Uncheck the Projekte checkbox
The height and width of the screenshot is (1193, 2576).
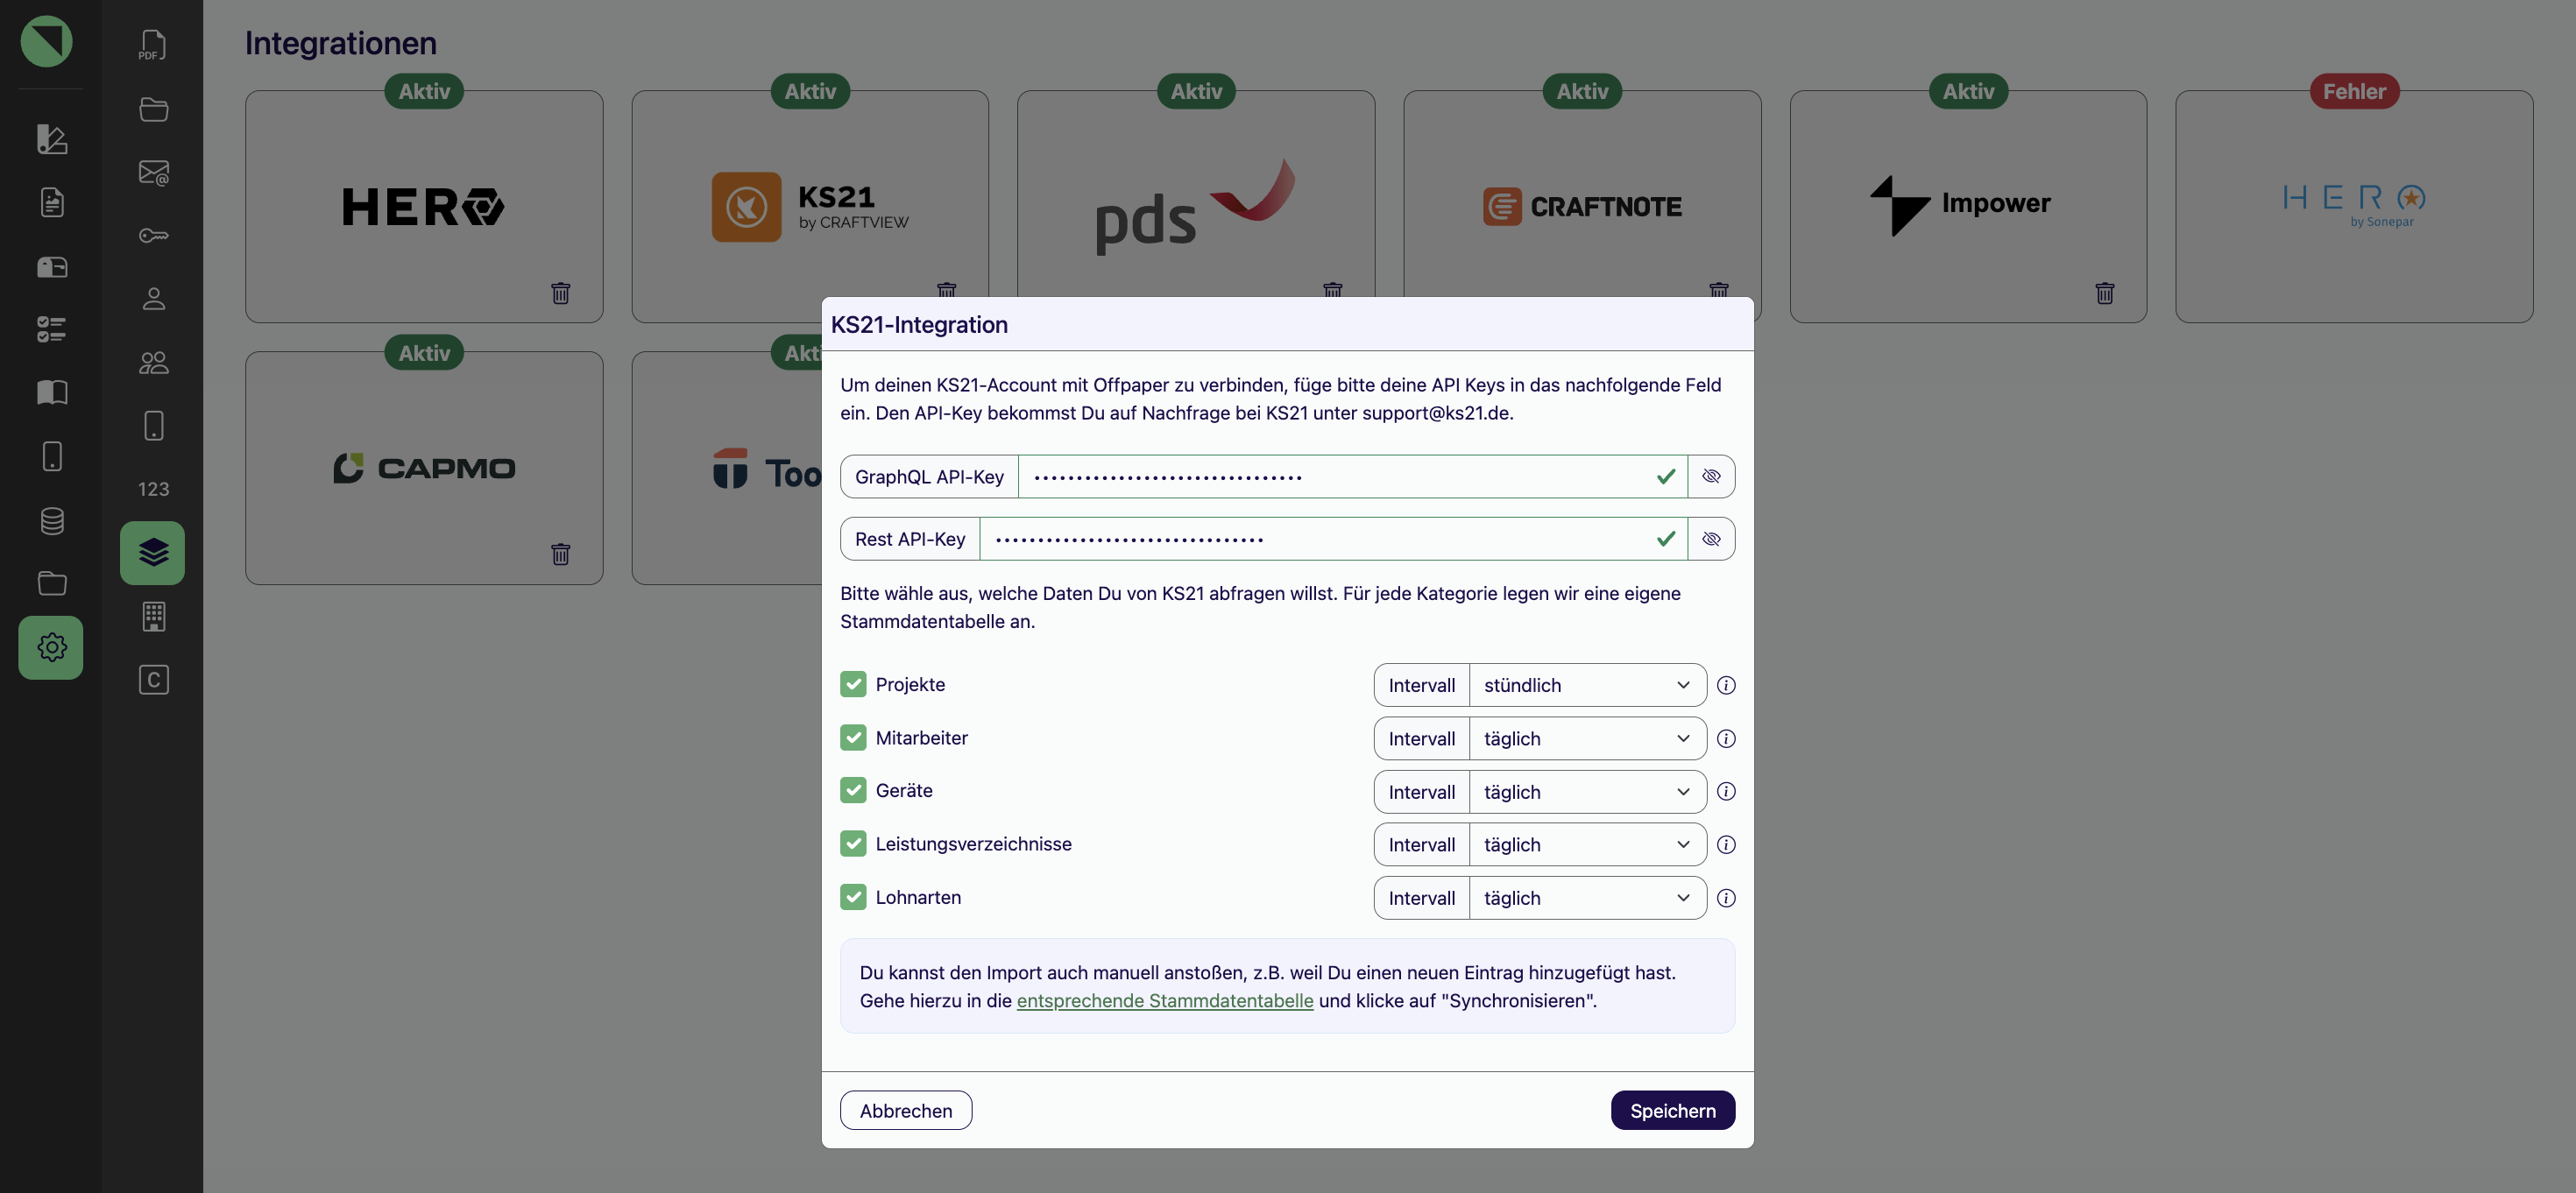[853, 684]
